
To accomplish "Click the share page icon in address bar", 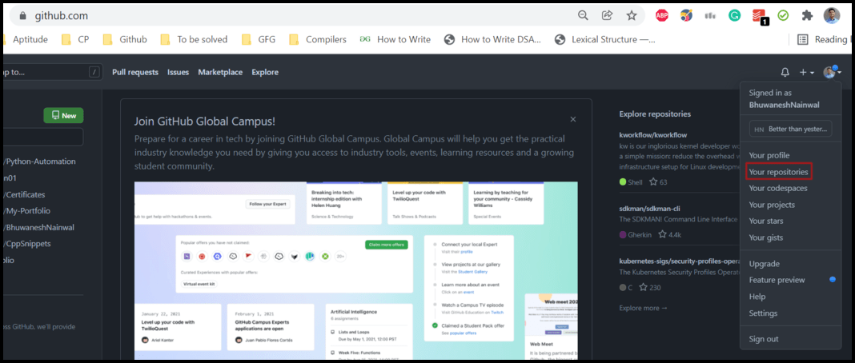I will [607, 16].
